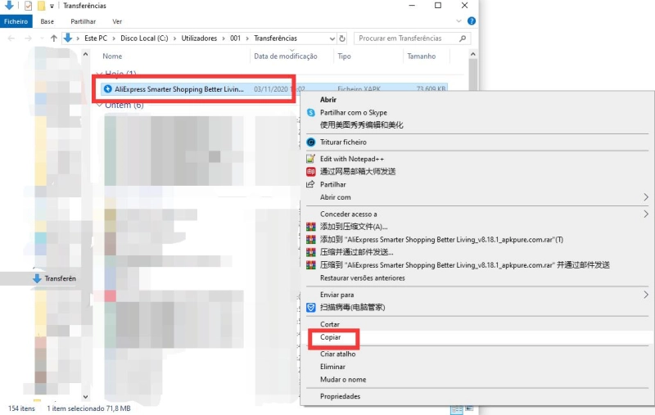Viewport: 655px width, 415px height.
Task: Switch to the Ver ribbon tab
Action: coord(117,21)
